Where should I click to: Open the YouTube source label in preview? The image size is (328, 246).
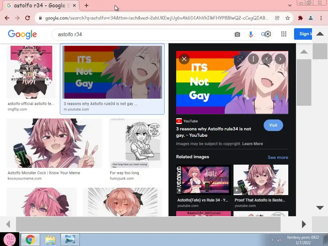point(187,121)
